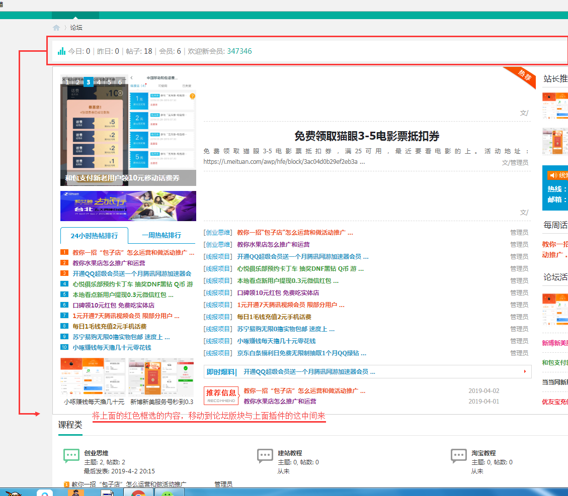Open sidebar weekly post 教你一招
This screenshot has width=568, height=496.
(x=555, y=250)
